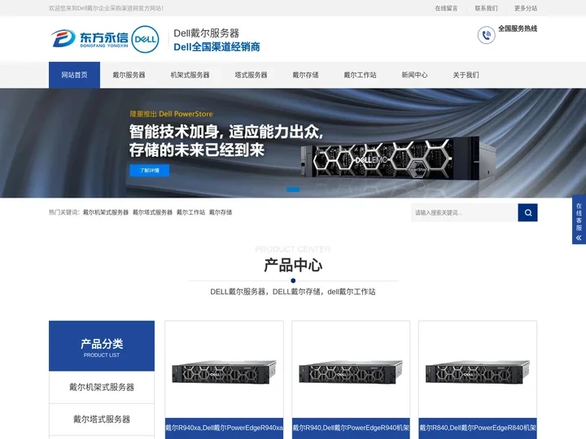This screenshot has height=439, width=586.
Task: Open the R940xa server product image
Action: (x=225, y=372)
